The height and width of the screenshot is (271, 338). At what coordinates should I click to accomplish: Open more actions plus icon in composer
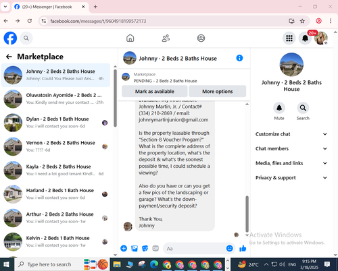[124, 248]
